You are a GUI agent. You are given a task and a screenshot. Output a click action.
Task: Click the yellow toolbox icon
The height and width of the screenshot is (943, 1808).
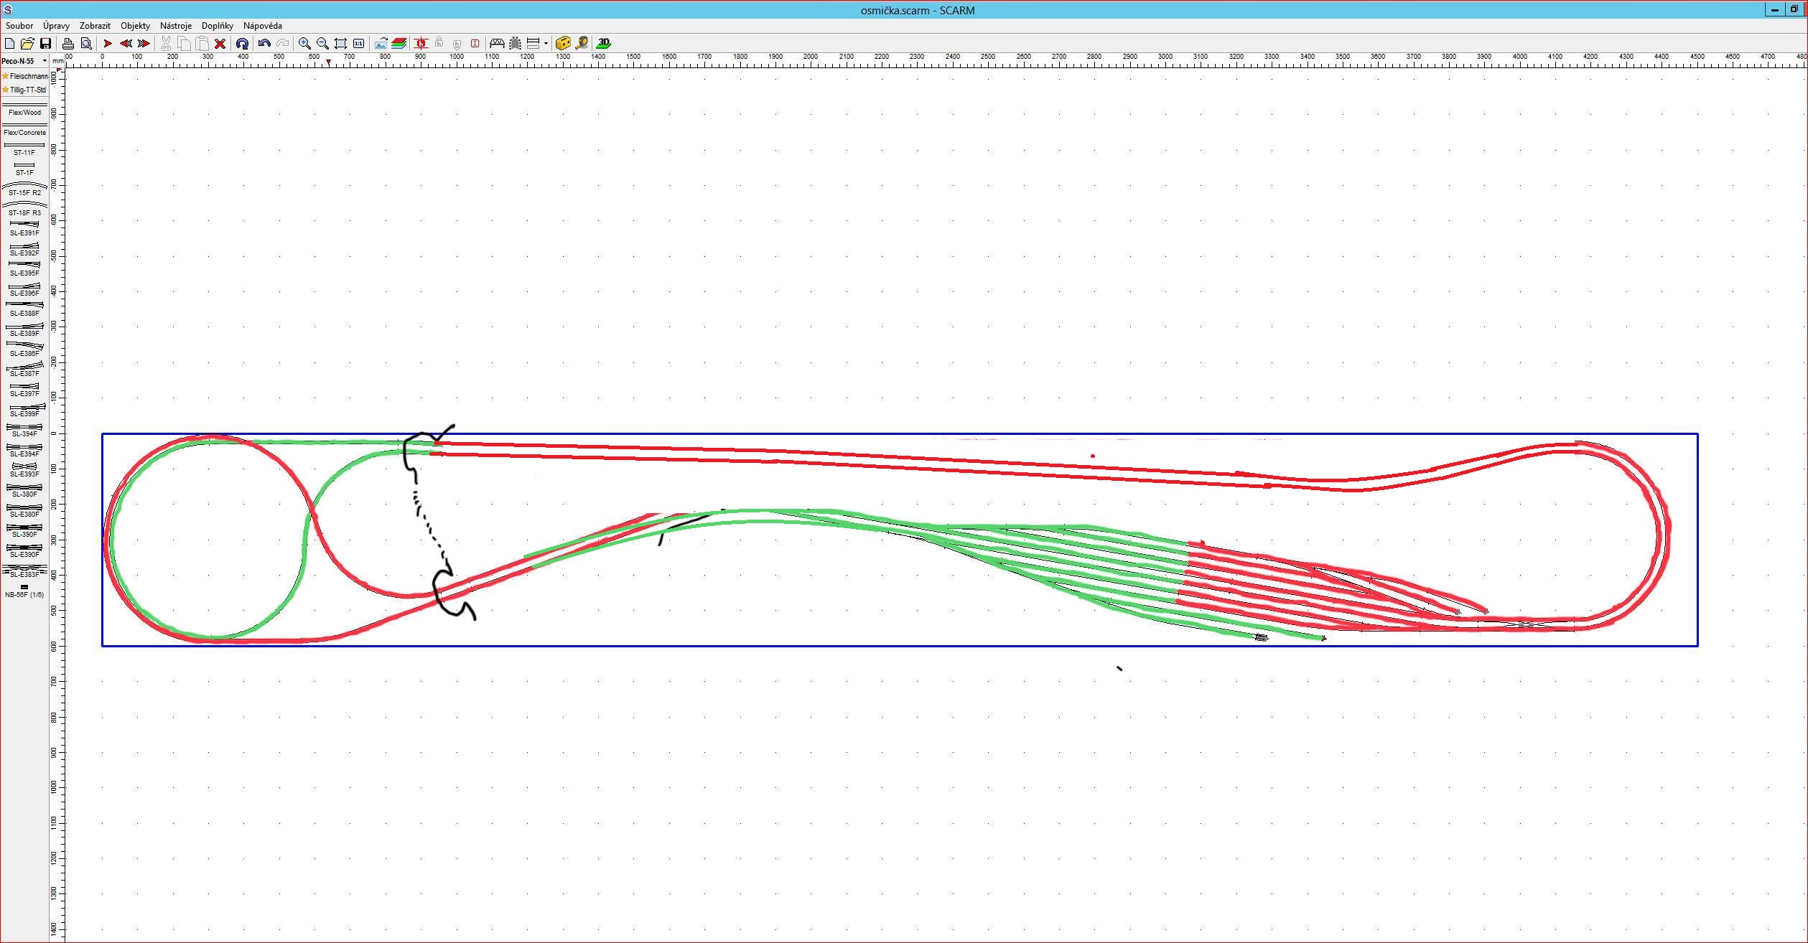(x=563, y=43)
